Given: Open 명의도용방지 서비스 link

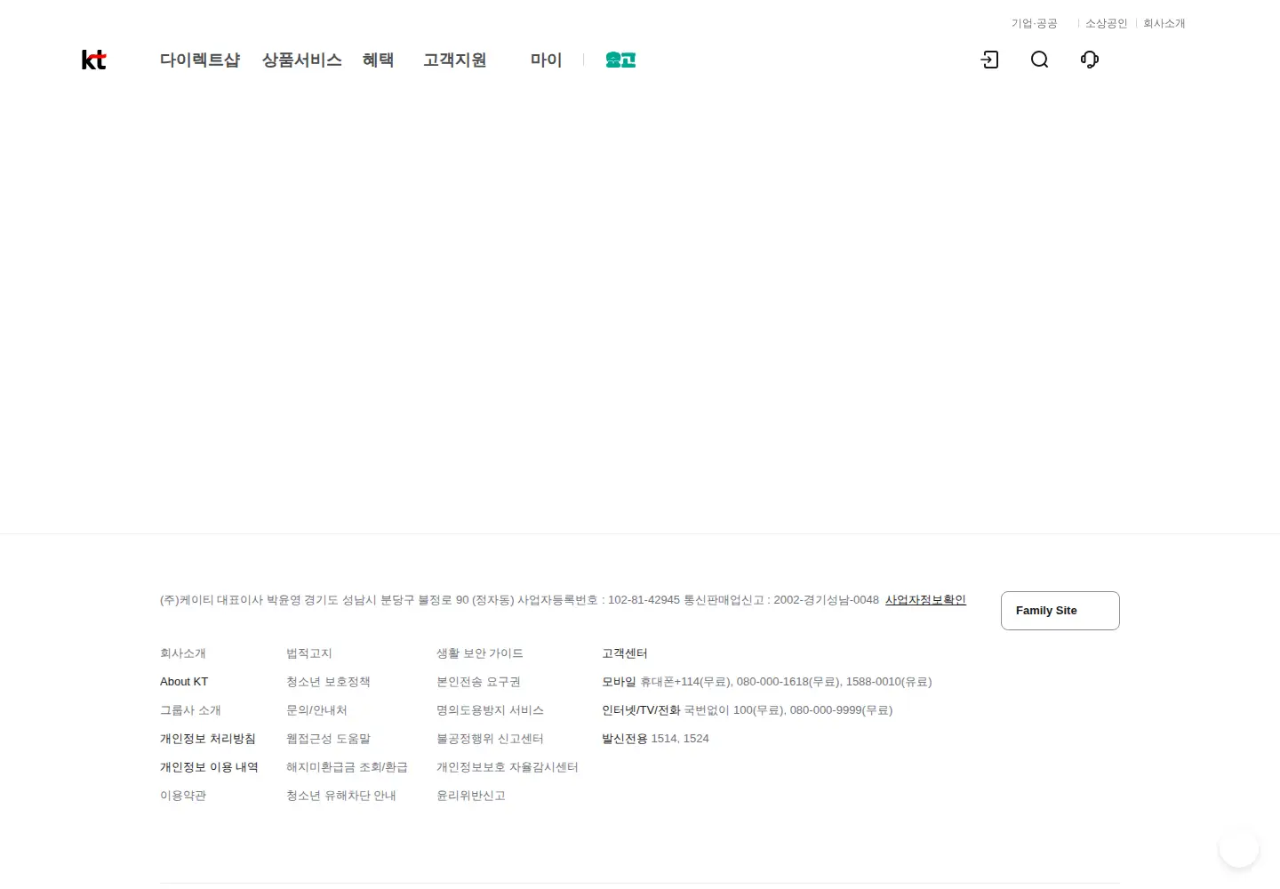Looking at the screenshot, I should (x=490, y=710).
